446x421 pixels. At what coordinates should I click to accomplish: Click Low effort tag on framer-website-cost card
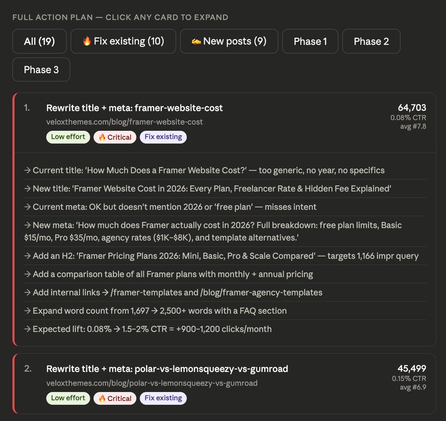click(68, 137)
